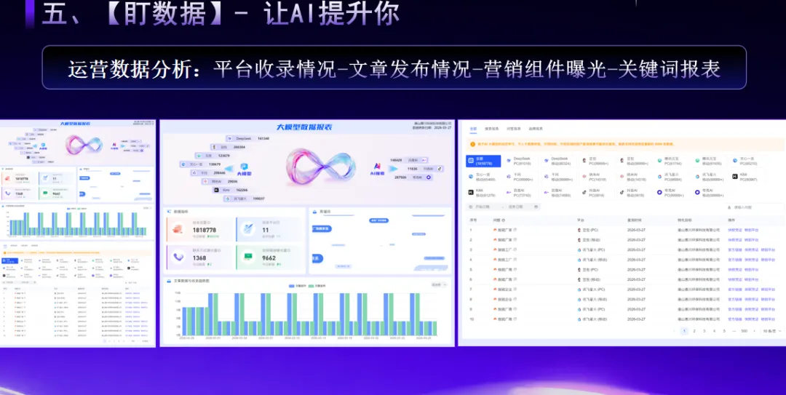The image size is (786, 395).
Task: Toggle the blue series legend in center chart
Action: [297, 286]
